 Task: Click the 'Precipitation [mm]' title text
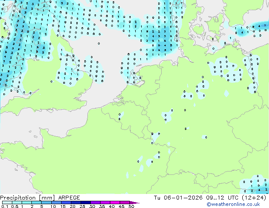pyautogui.click(x=28, y=198)
